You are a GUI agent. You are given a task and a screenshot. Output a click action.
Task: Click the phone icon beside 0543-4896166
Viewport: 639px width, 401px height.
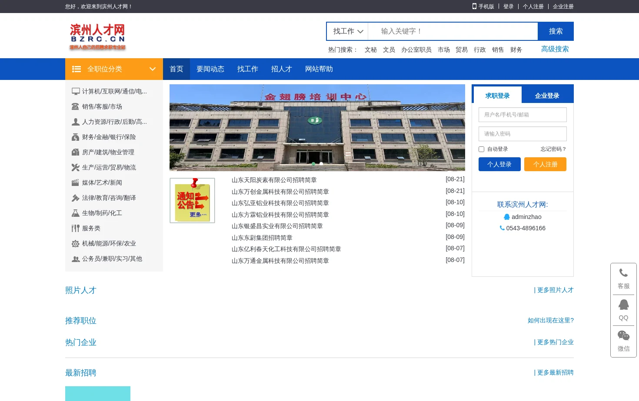tap(502, 228)
